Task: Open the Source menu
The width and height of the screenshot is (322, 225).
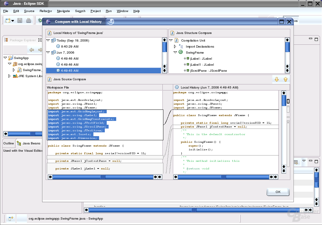Action: pyautogui.click(x=29, y=11)
